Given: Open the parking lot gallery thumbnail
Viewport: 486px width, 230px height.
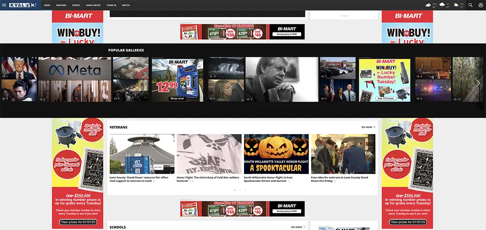Looking at the screenshot, I should 338,68.
